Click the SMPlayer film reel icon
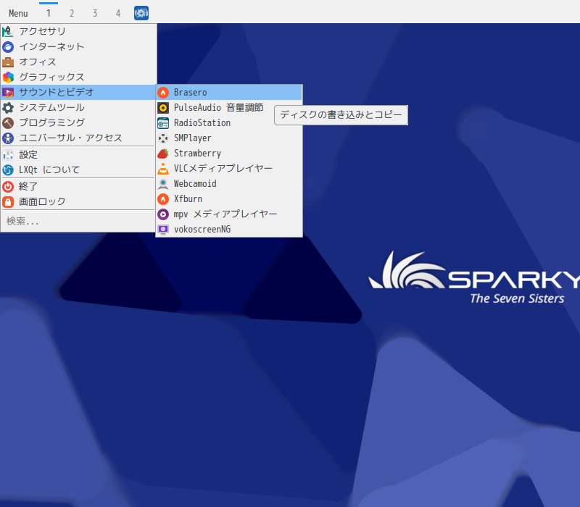The image size is (580, 507). [x=163, y=138]
